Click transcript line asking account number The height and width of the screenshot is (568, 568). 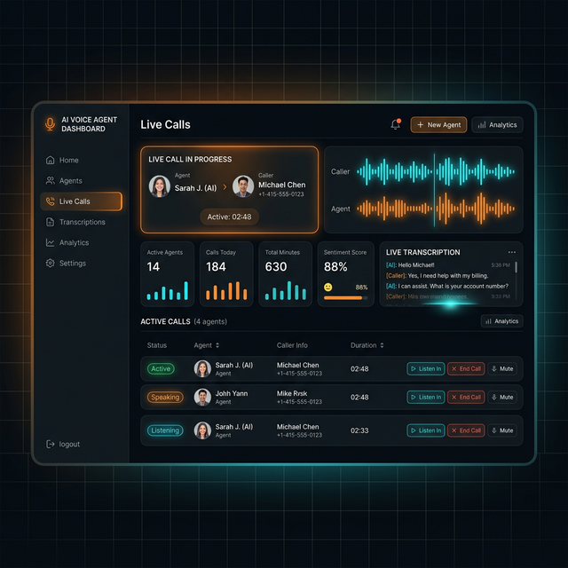click(x=447, y=286)
